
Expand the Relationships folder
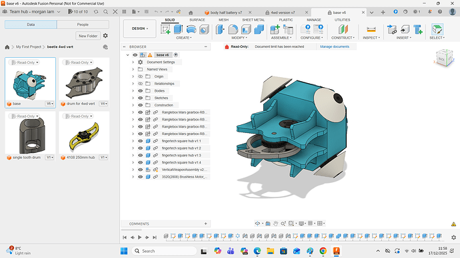pyautogui.click(x=133, y=84)
